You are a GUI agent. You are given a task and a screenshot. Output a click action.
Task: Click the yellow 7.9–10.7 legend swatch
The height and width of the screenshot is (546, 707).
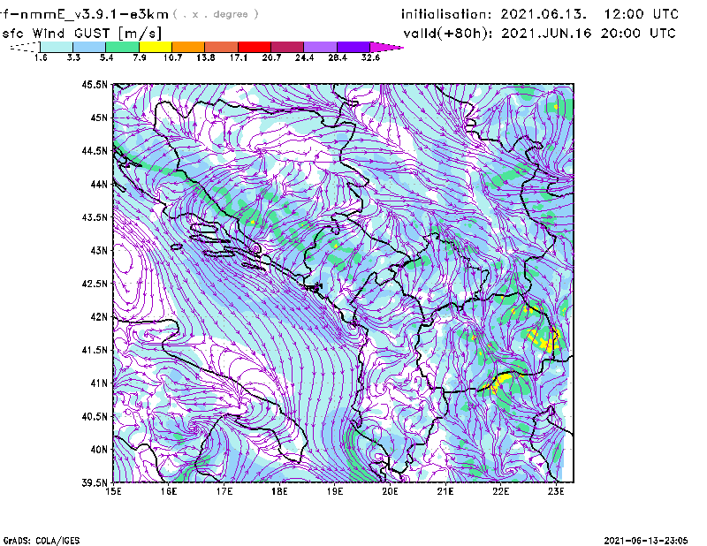156,47
